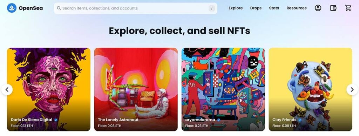Click the Clay Friends verified checkmark
Screen dimensions: 359x136
300,120
